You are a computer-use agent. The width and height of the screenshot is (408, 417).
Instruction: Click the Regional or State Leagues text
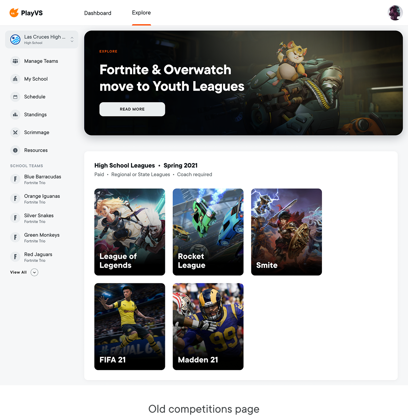tap(141, 174)
